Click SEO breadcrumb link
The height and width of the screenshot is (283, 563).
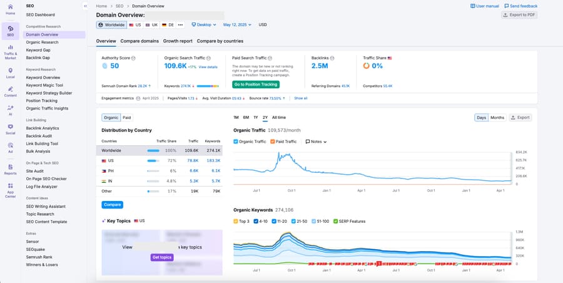click(x=119, y=6)
